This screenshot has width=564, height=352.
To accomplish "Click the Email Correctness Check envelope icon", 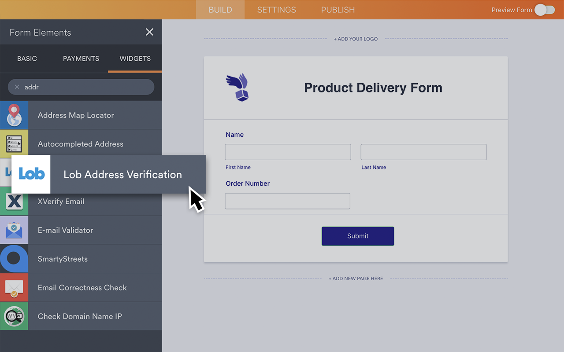I will (x=14, y=287).
